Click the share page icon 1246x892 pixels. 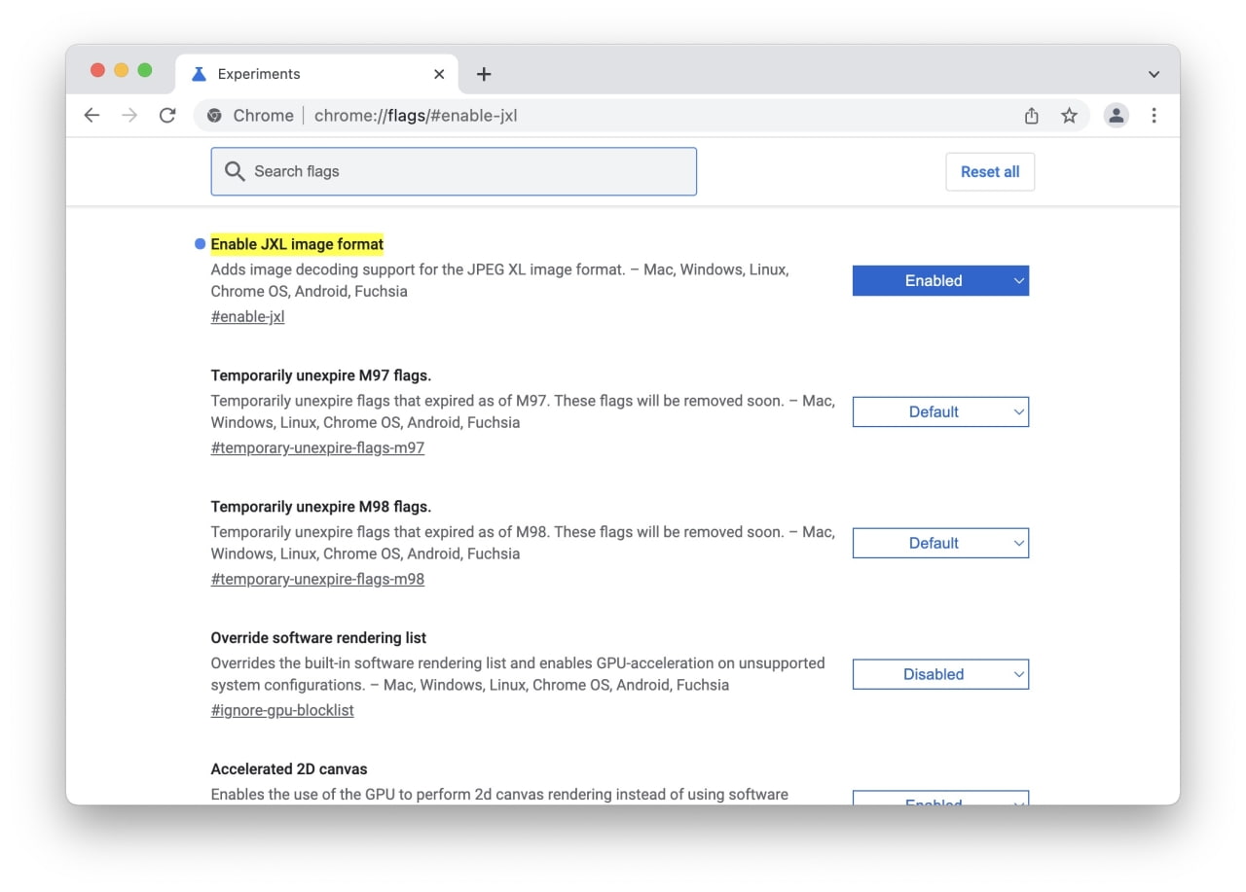(x=1032, y=116)
